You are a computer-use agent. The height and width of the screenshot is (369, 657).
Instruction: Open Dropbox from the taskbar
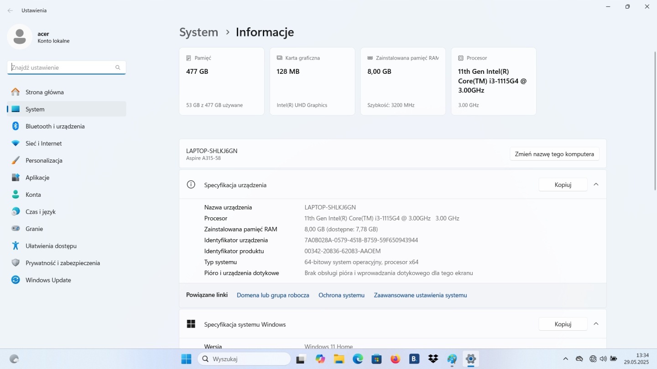pos(433,359)
